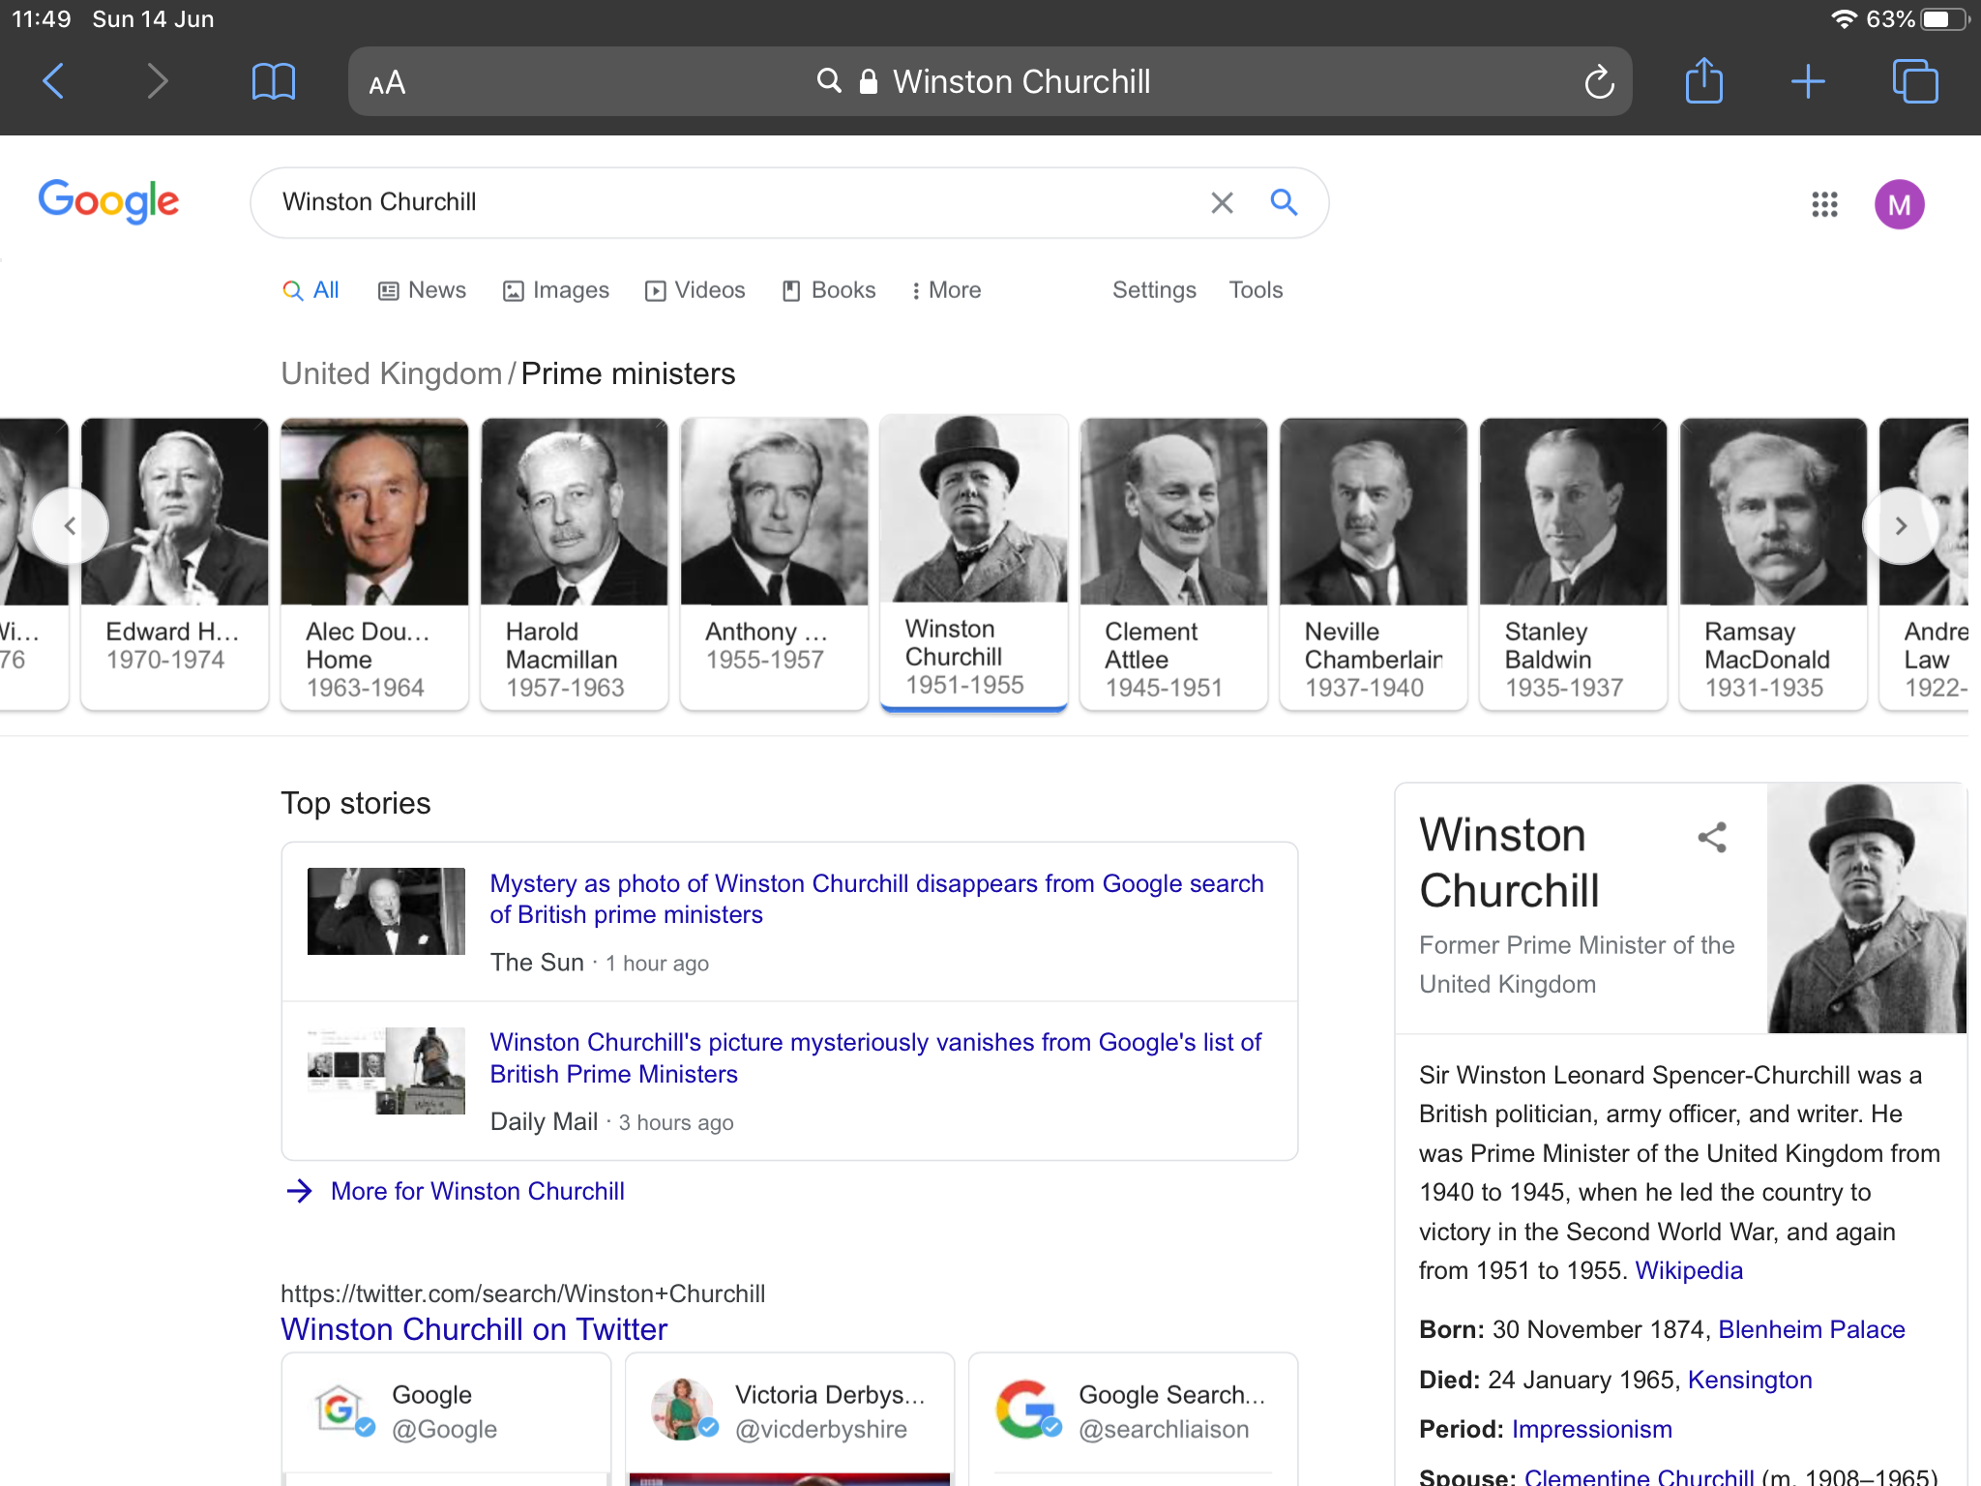Open the AA reader view menu
1981x1486 pixels.
[x=387, y=83]
